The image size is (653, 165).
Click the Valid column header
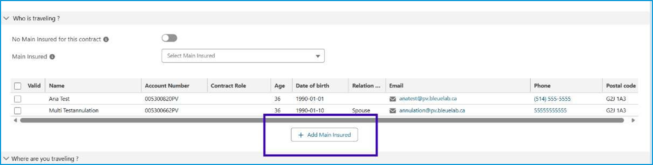34,86
